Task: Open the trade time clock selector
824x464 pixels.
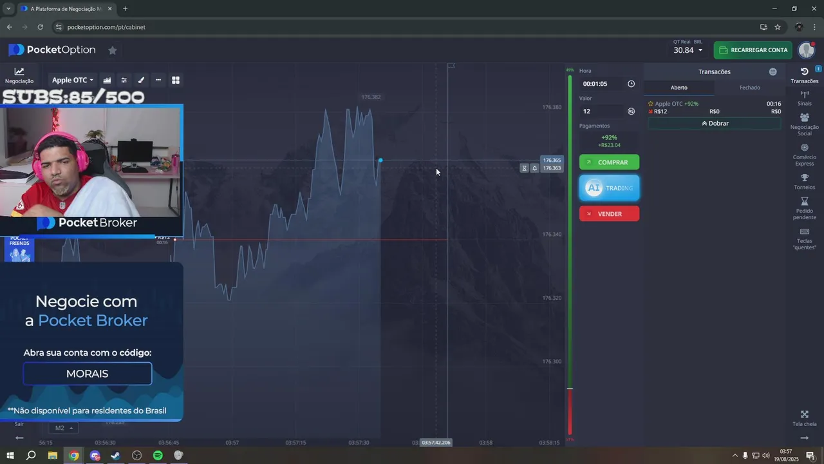Action: coord(631,84)
